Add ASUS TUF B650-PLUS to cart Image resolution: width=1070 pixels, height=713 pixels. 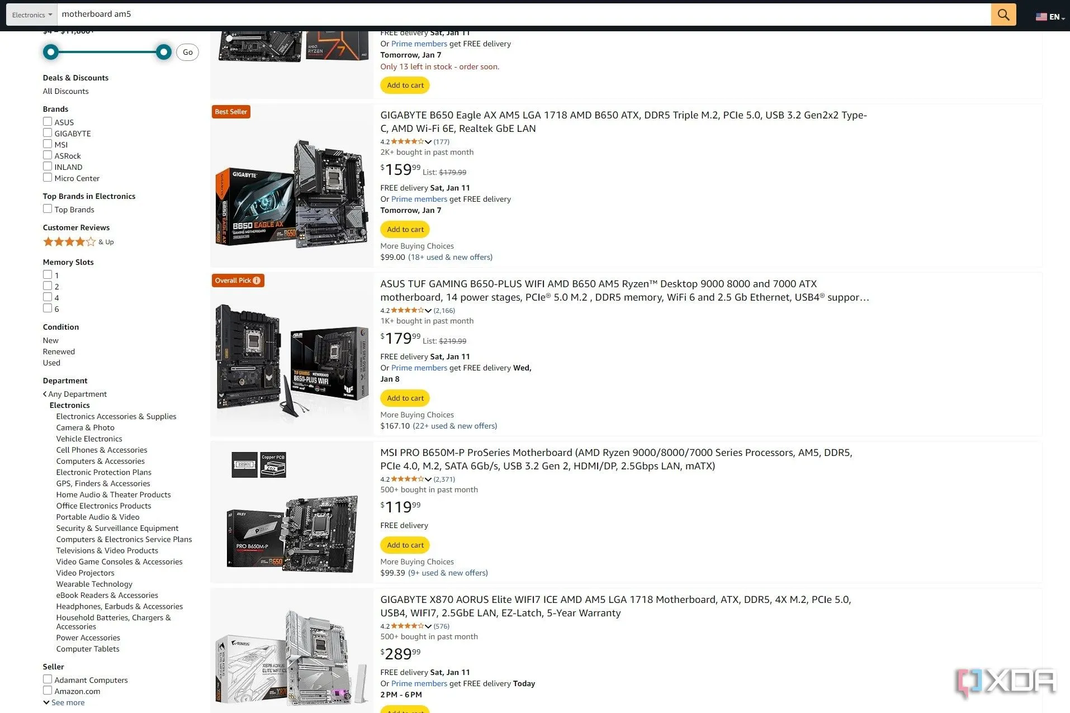[405, 398]
